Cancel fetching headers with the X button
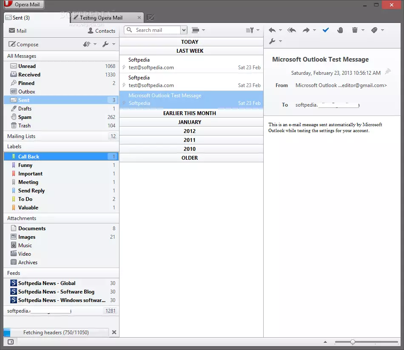Image resolution: width=404 pixels, height=350 pixels. click(x=114, y=332)
